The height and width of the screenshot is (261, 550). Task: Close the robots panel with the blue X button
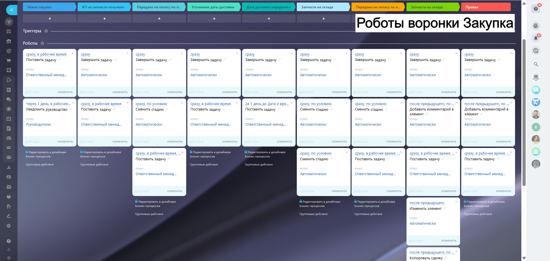pyautogui.click(x=11, y=10)
